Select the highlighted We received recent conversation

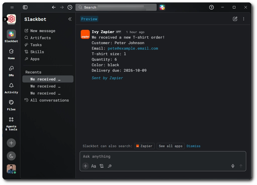click(48, 79)
